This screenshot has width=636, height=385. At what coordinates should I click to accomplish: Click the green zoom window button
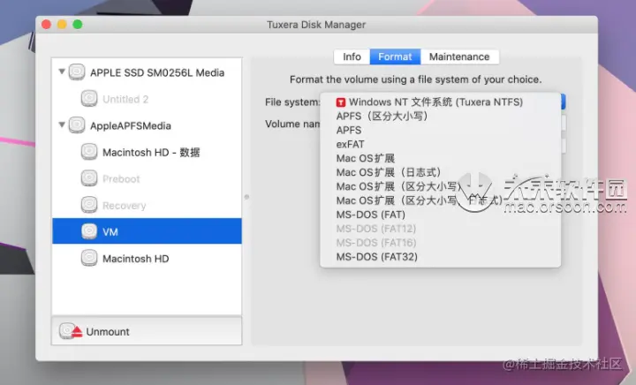[x=78, y=25]
